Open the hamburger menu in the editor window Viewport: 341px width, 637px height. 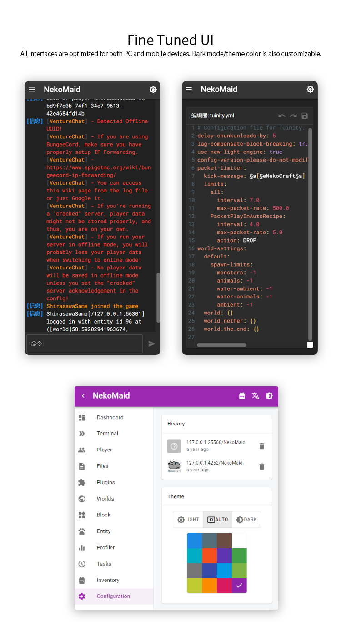tap(189, 89)
